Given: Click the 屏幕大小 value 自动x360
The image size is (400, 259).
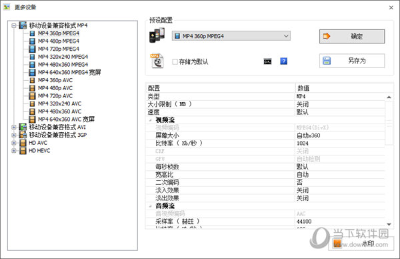Looking at the screenshot, I should pyautogui.click(x=309, y=136).
